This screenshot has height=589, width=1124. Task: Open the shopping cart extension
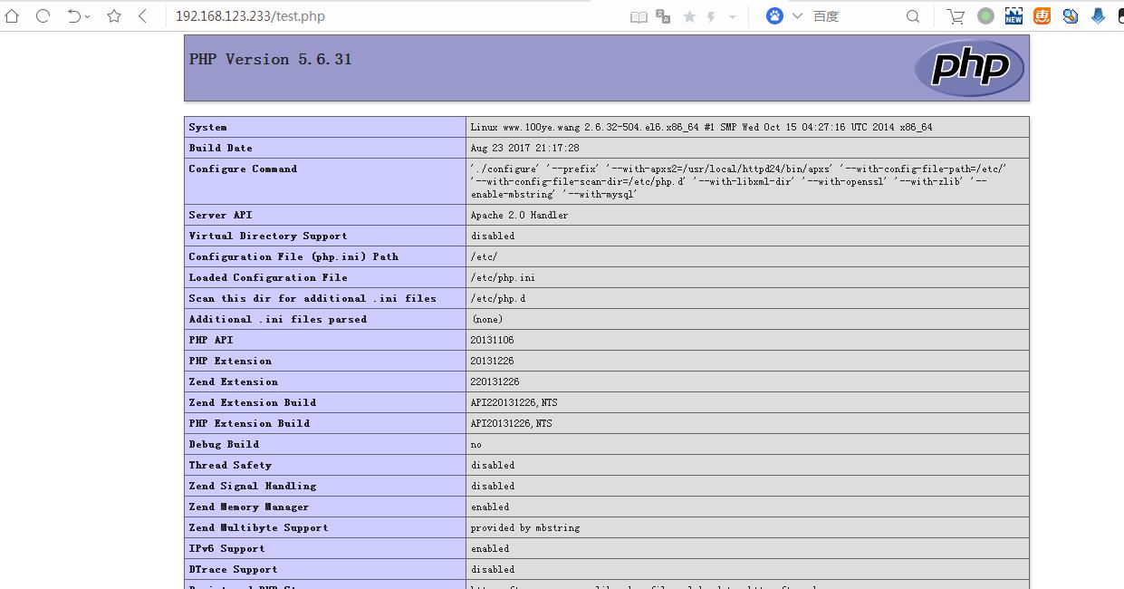(x=956, y=16)
